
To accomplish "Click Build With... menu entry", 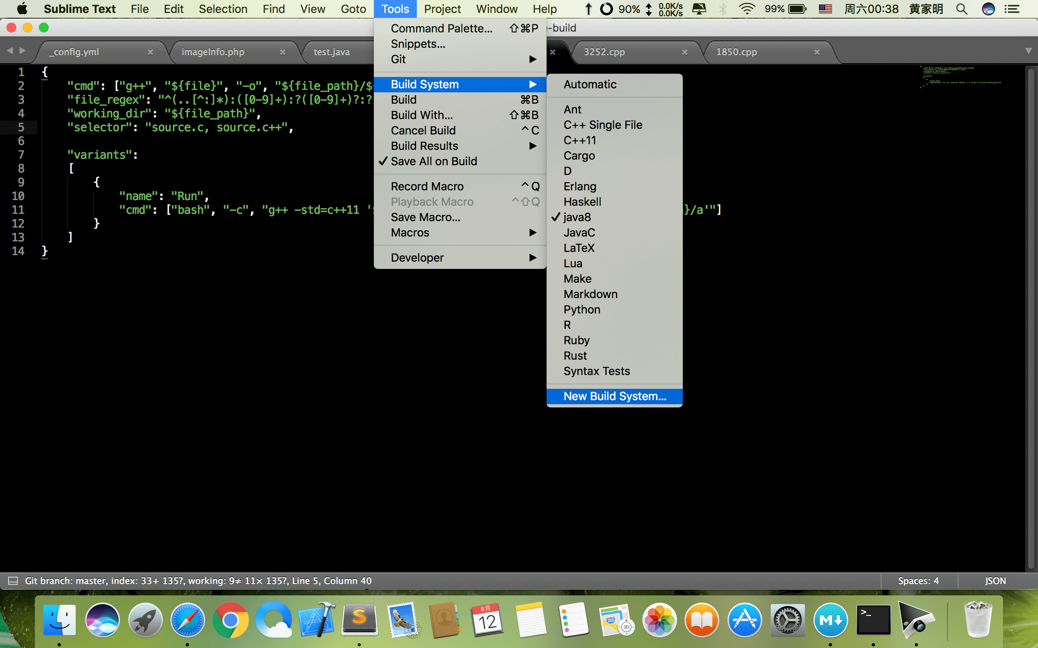I will (460, 115).
